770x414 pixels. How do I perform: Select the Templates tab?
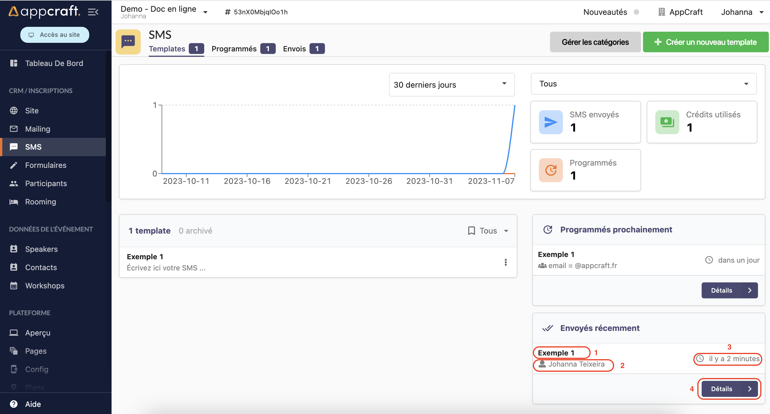click(x=167, y=49)
